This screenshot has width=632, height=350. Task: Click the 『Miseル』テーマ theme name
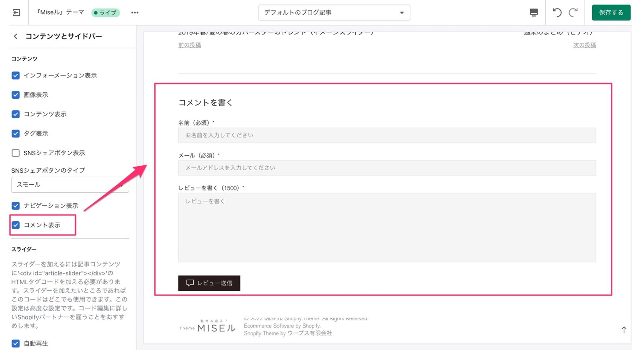coord(60,12)
